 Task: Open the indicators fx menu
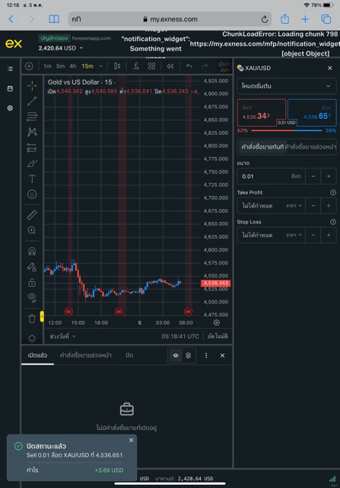tap(136, 66)
